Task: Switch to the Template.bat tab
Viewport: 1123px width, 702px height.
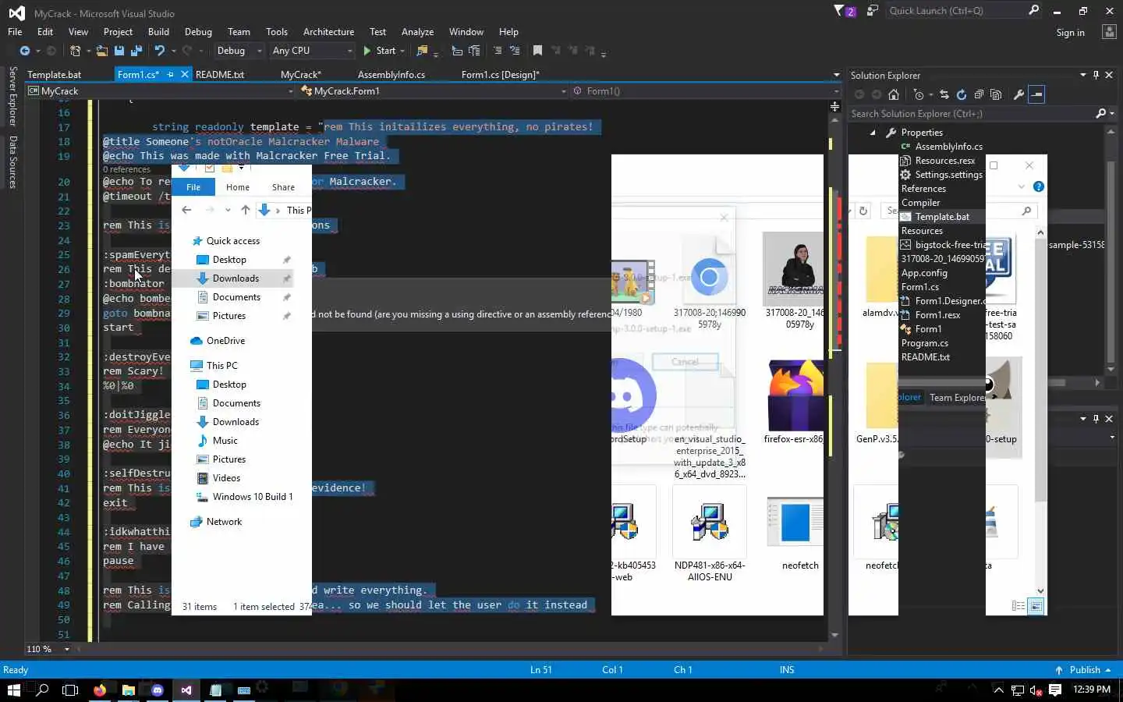Action: (55, 75)
